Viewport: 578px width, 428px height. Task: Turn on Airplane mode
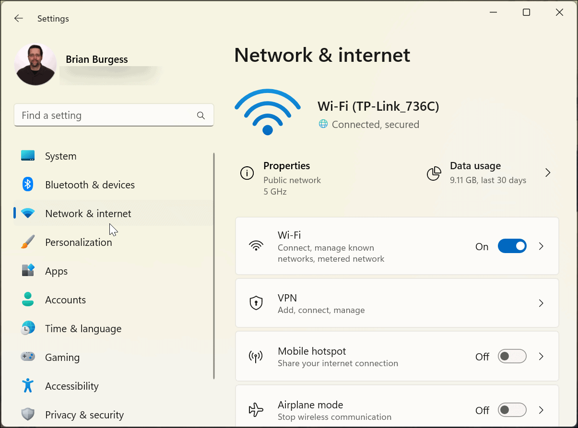tap(512, 410)
